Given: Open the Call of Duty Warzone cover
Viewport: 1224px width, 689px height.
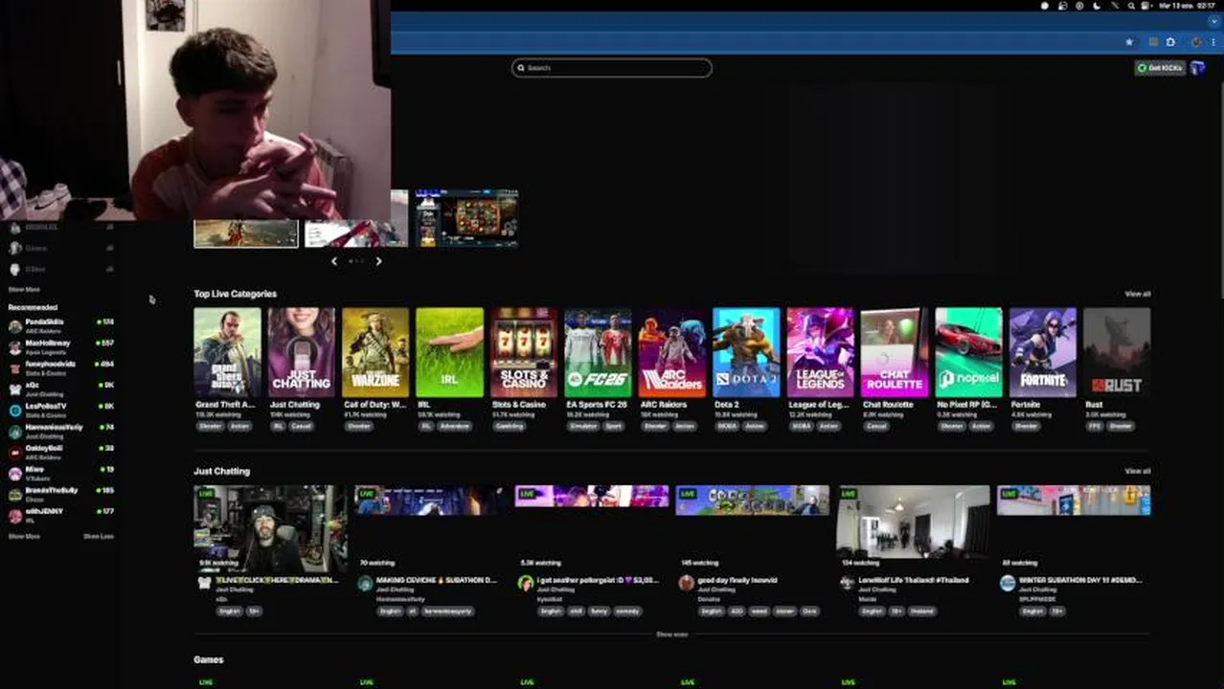Looking at the screenshot, I should pyautogui.click(x=375, y=352).
